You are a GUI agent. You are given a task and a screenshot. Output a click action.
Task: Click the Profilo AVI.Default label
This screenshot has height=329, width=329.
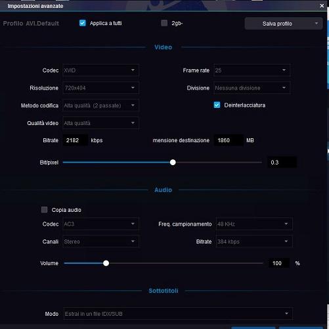[x=31, y=23]
